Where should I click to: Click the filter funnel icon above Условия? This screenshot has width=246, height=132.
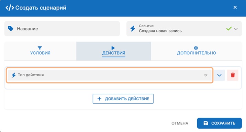click(x=40, y=48)
